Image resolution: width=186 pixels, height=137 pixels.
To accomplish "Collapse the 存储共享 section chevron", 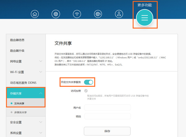I will (x=41, y=93).
